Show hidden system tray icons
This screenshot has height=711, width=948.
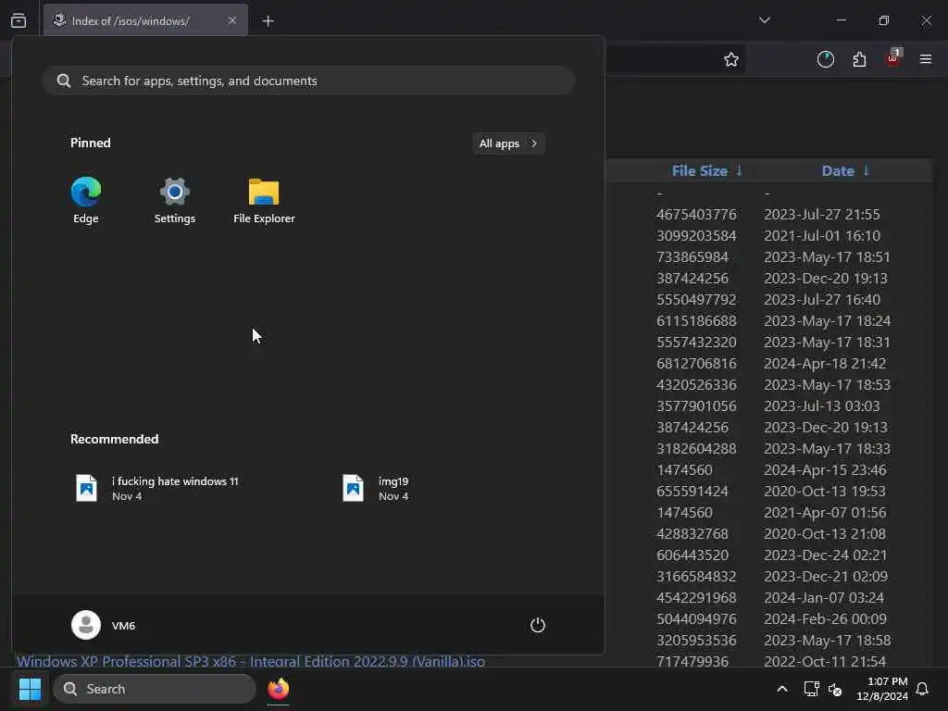click(x=781, y=689)
